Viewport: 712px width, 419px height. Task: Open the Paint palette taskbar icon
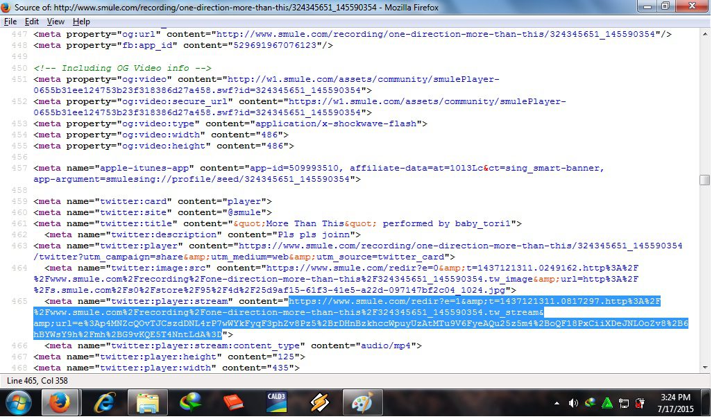point(362,403)
